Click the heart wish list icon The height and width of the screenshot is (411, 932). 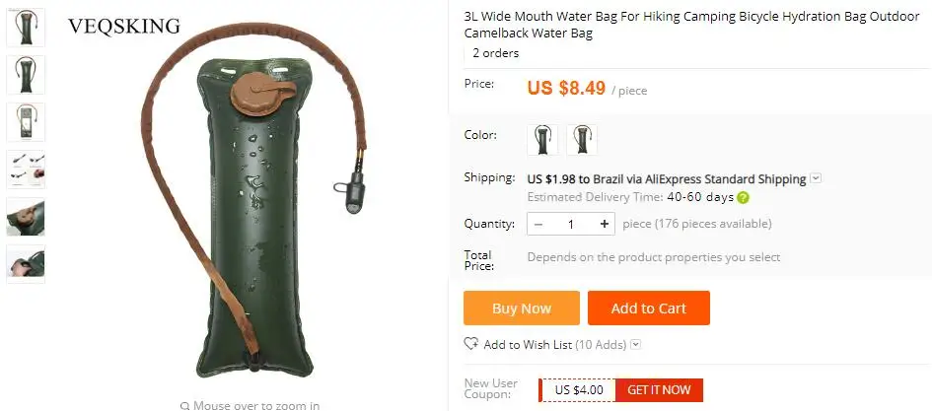(x=470, y=344)
